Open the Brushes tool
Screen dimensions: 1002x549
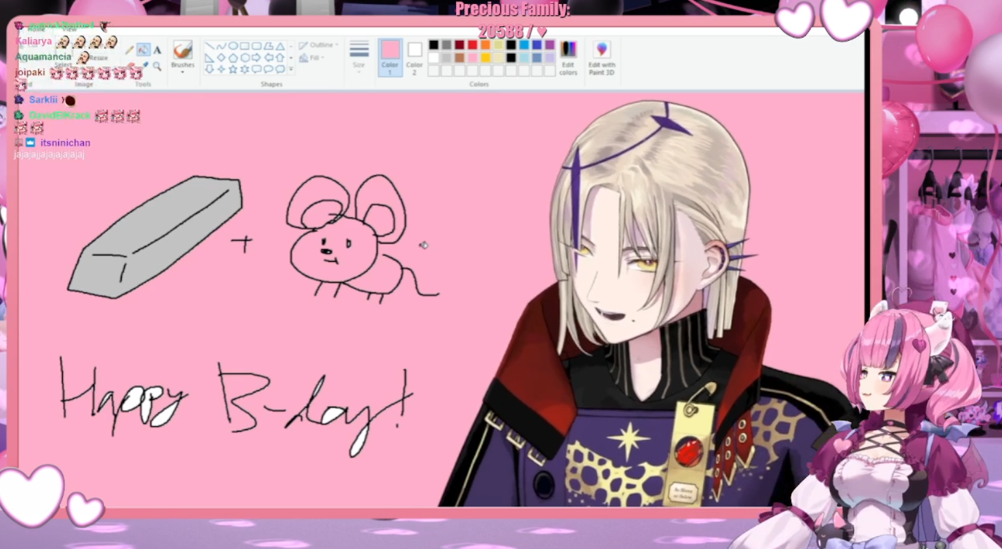(183, 54)
